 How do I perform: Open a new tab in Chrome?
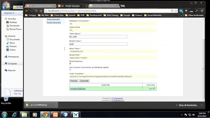coord(123,6)
